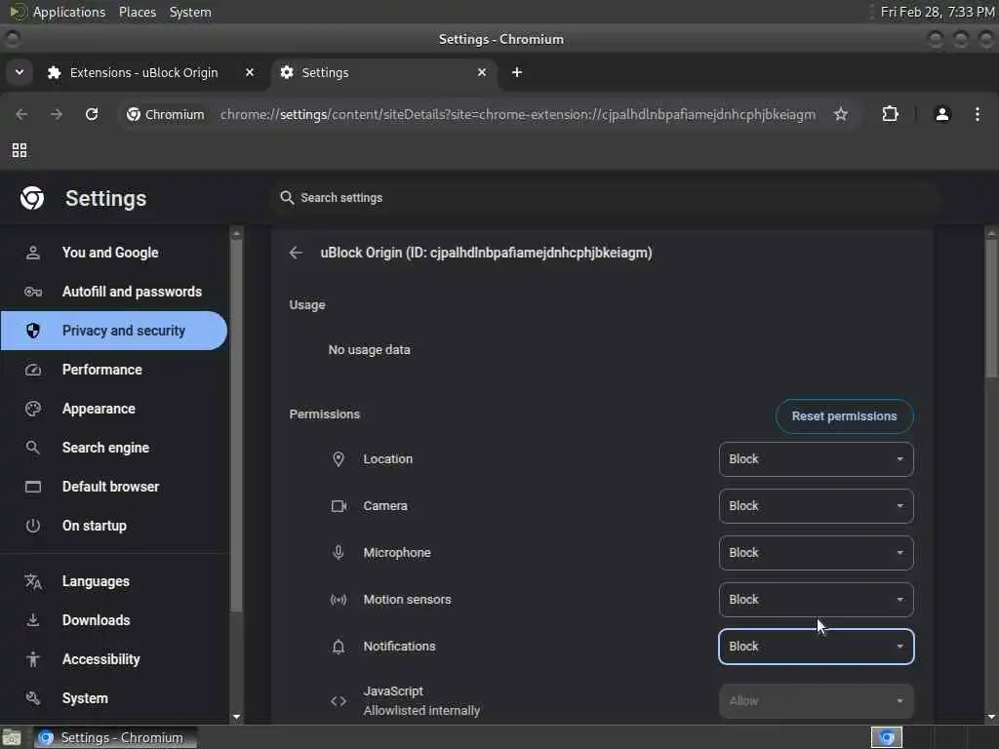999x749 pixels.
Task: Click the clock showing Fri Feb 28
Action: [x=938, y=12]
